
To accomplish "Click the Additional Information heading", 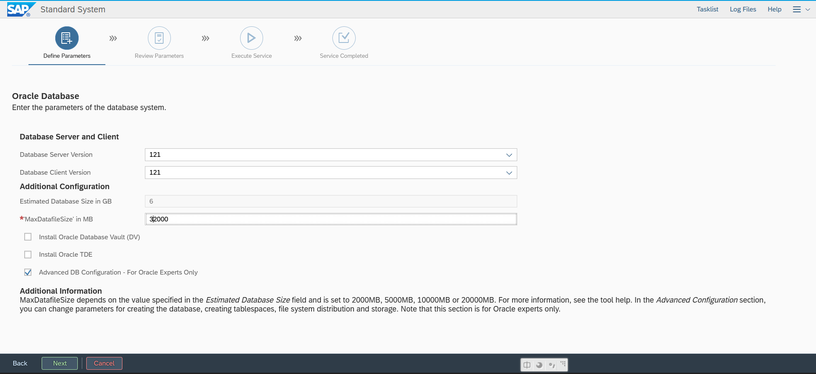I will (x=61, y=291).
